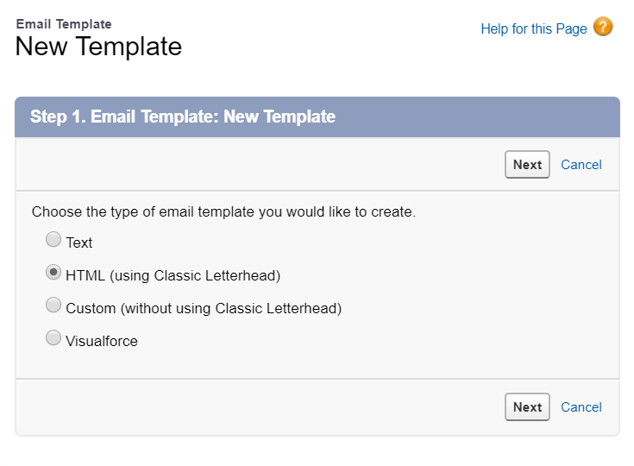Click empty space in the top button bar
Viewport: 634px width, 466px height.
259,165
